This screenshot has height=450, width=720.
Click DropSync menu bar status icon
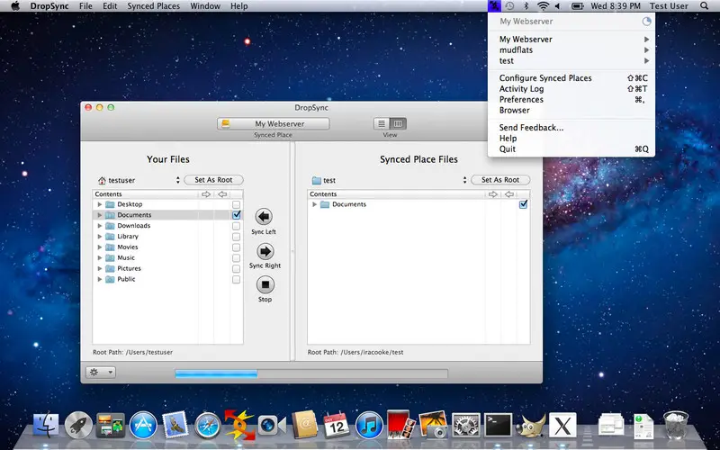point(494,6)
